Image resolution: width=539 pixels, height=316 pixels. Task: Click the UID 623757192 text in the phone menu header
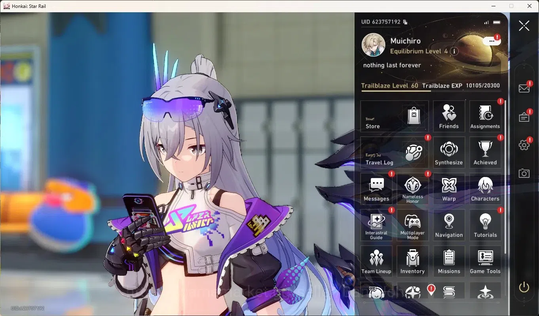coord(381,22)
